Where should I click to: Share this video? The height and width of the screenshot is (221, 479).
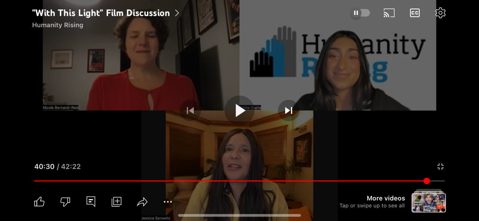coord(142,202)
